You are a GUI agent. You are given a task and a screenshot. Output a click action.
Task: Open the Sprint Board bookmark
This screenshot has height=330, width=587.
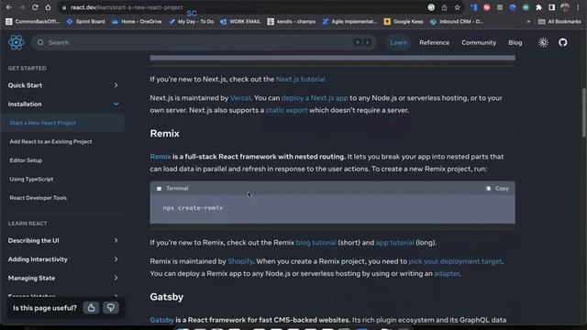click(85, 22)
